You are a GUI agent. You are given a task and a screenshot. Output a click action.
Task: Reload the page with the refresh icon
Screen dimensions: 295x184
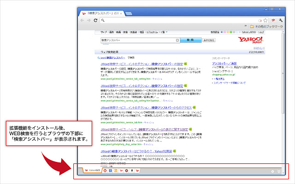pos(95,20)
